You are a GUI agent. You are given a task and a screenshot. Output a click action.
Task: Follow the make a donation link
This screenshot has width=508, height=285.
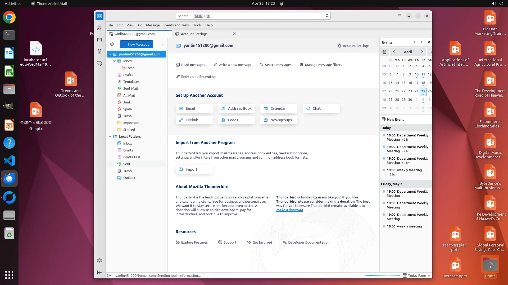pos(289,210)
